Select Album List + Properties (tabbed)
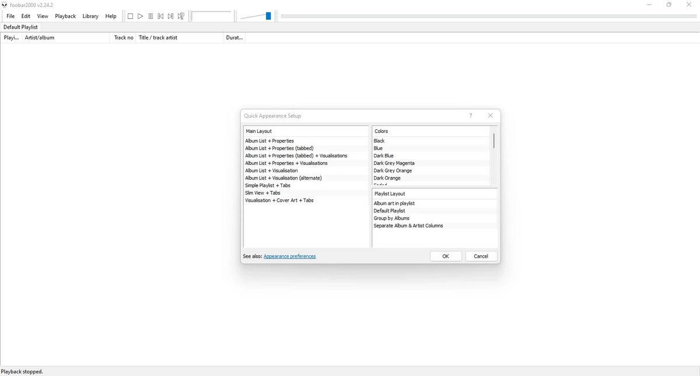This screenshot has width=700, height=376. (x=306, y=148)
